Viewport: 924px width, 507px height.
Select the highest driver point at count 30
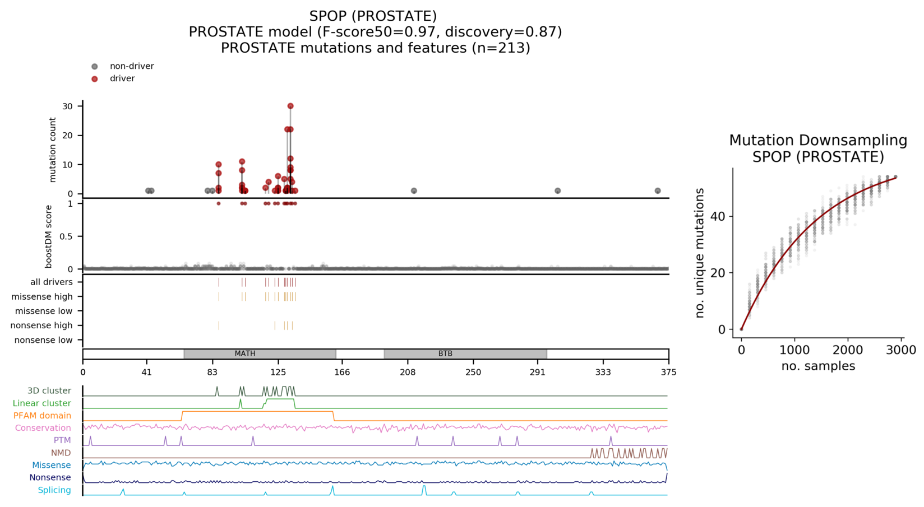290,106
